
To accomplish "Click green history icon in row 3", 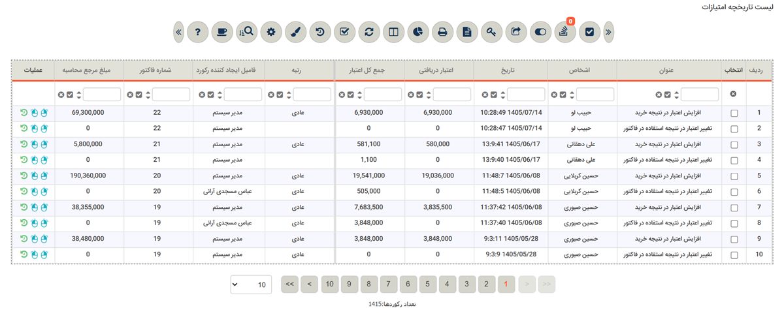I will (x=24, y=144).
